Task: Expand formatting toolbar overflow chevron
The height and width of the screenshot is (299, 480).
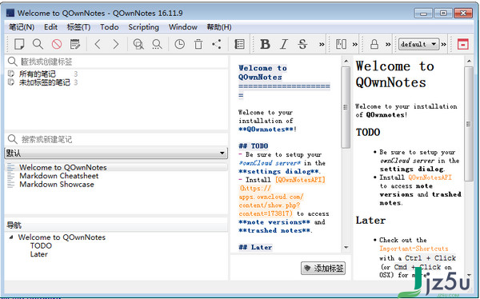Action: click(x=322, y=45)
